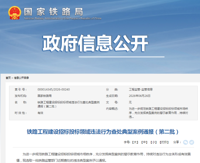Select index number 000014345/2026-00240
This screenshot has width=200, height=163.
pos(53,90)
